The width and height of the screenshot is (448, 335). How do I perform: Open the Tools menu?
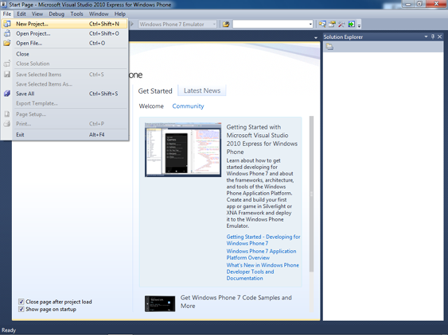76,14
